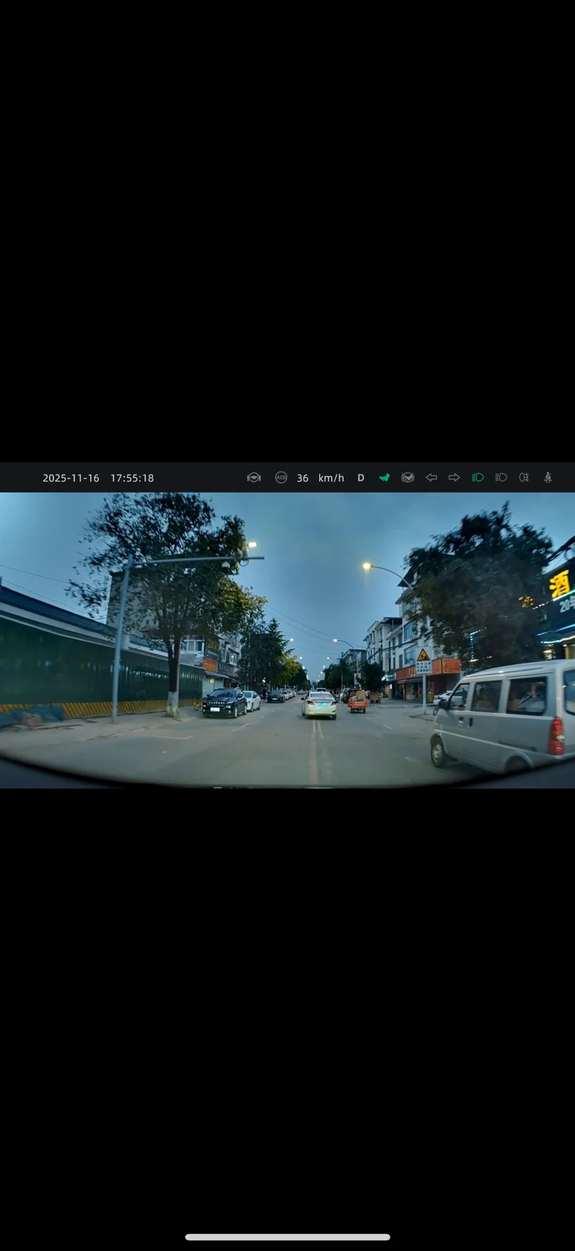The image size is (575, 1251).
Task: Tap the green accelerator pedal icon
Action: point(384,478)
